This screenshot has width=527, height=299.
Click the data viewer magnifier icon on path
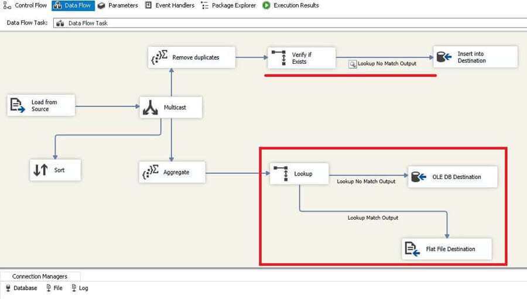click(353, 64)
